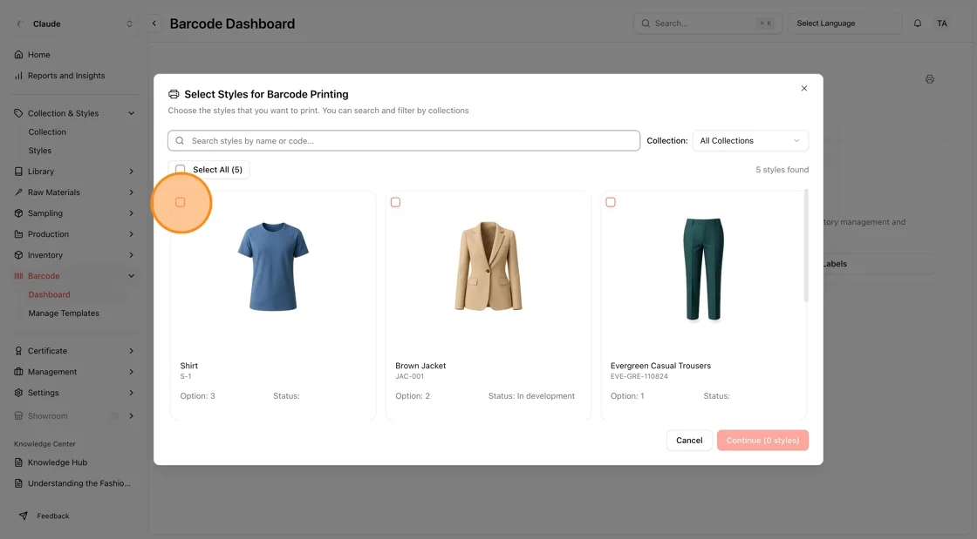Click into Search styles by name field
977x539 pixels.
point(404,140)
